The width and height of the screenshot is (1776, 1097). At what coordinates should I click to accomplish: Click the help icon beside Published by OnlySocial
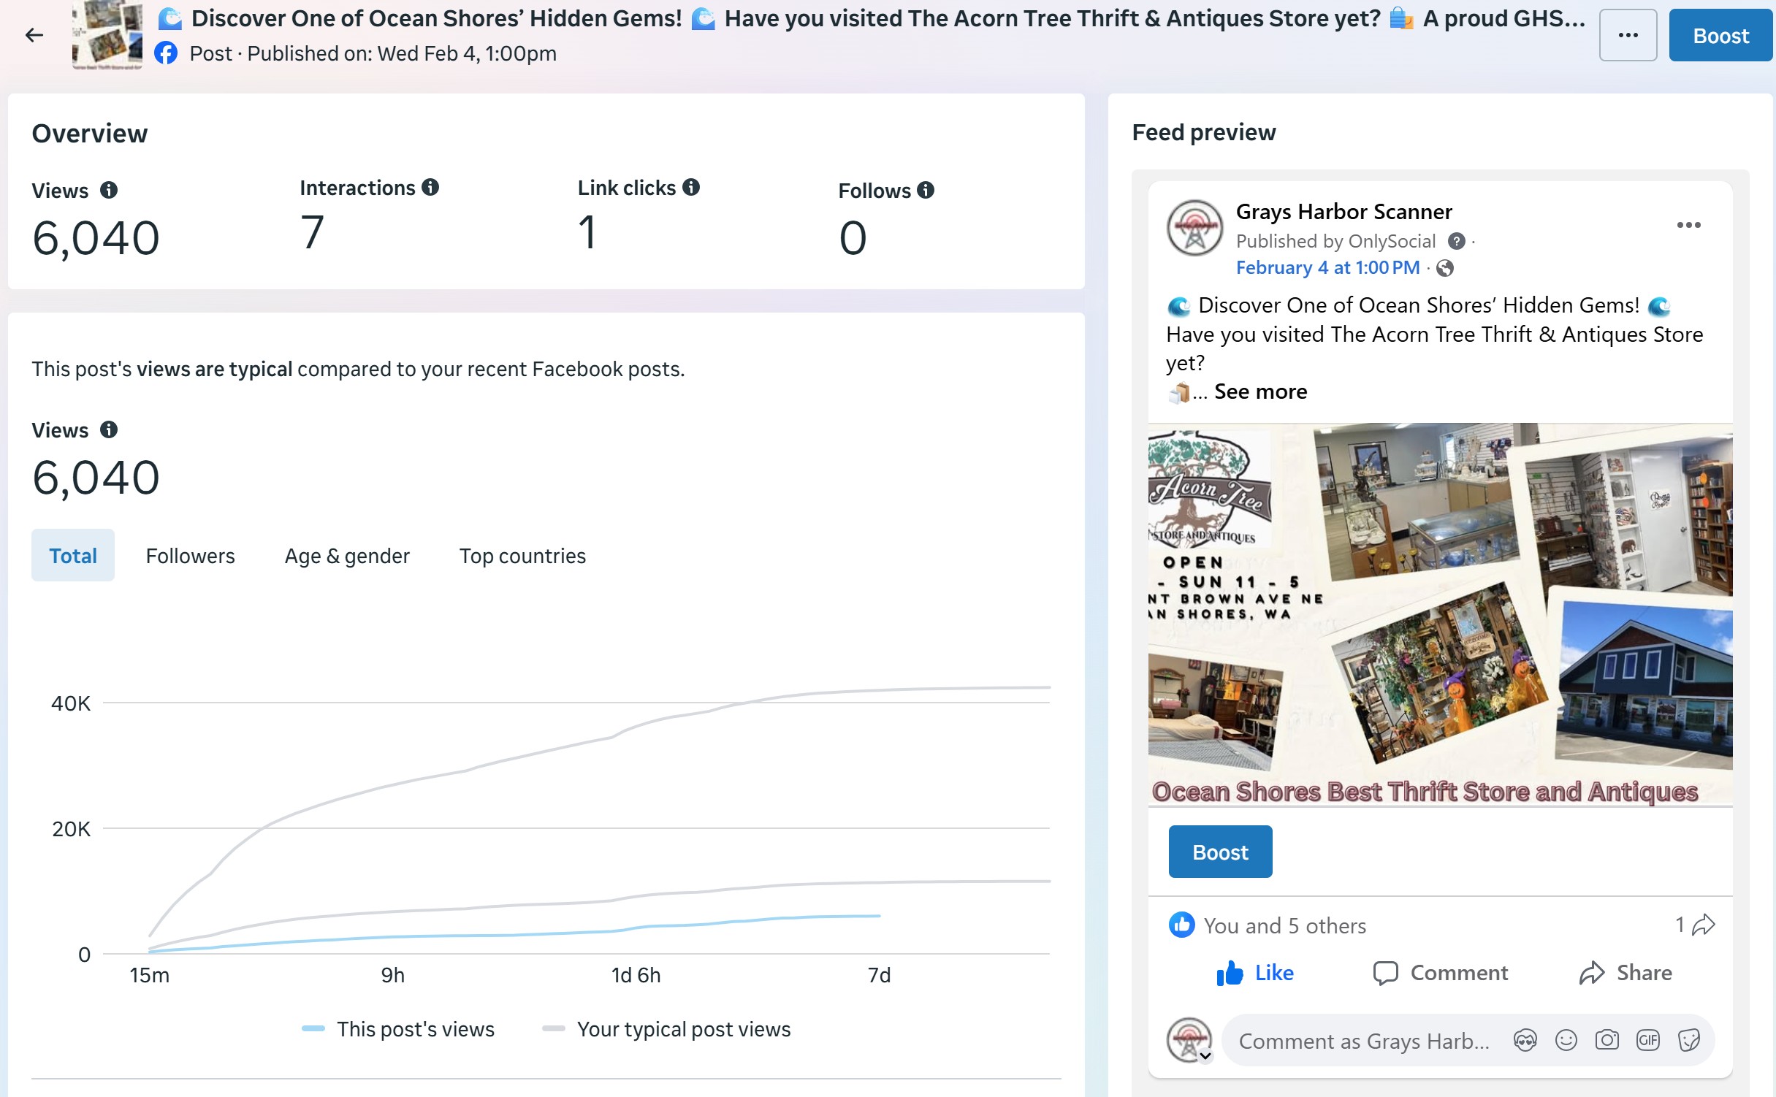tap(1456, 241)
